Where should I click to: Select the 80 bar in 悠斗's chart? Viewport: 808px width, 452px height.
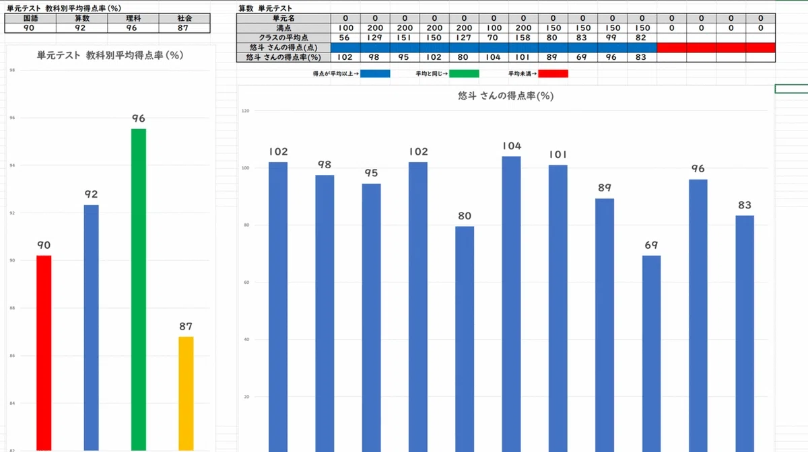click(x=465, y=339)
